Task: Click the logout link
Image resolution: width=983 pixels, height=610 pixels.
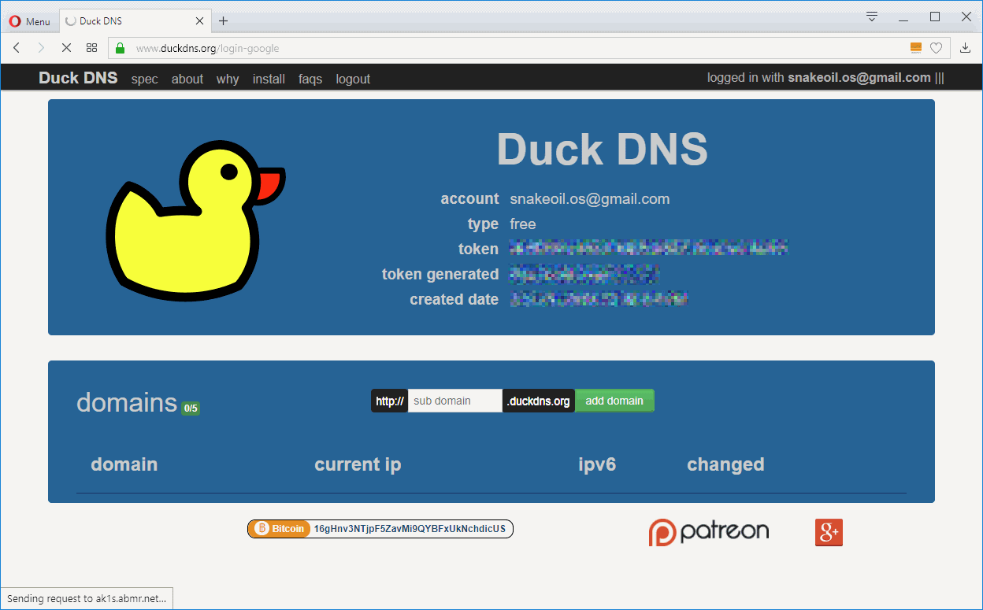Action: (x=353, y=79)
